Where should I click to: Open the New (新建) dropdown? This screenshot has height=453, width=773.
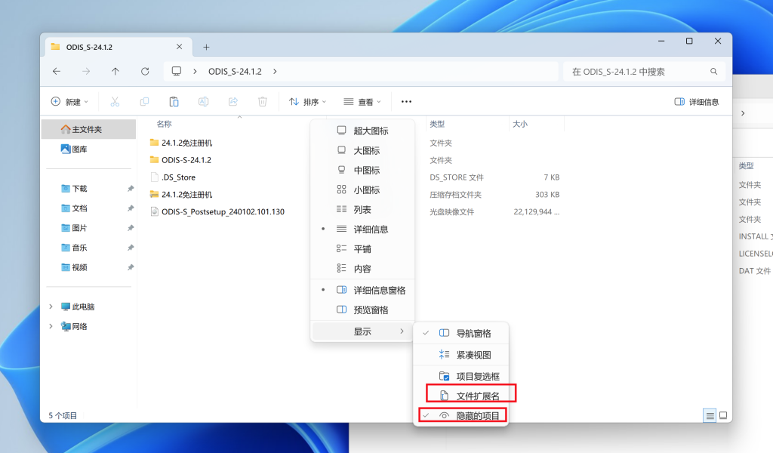point(69,101)
